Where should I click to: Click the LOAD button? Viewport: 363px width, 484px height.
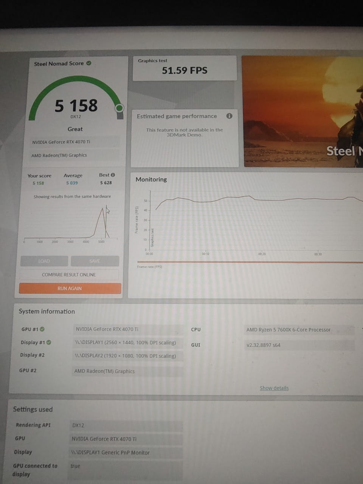44,261
